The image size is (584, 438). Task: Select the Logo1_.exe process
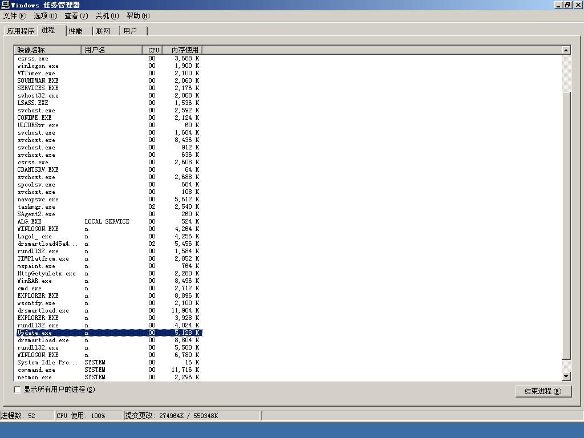point(108,237)
